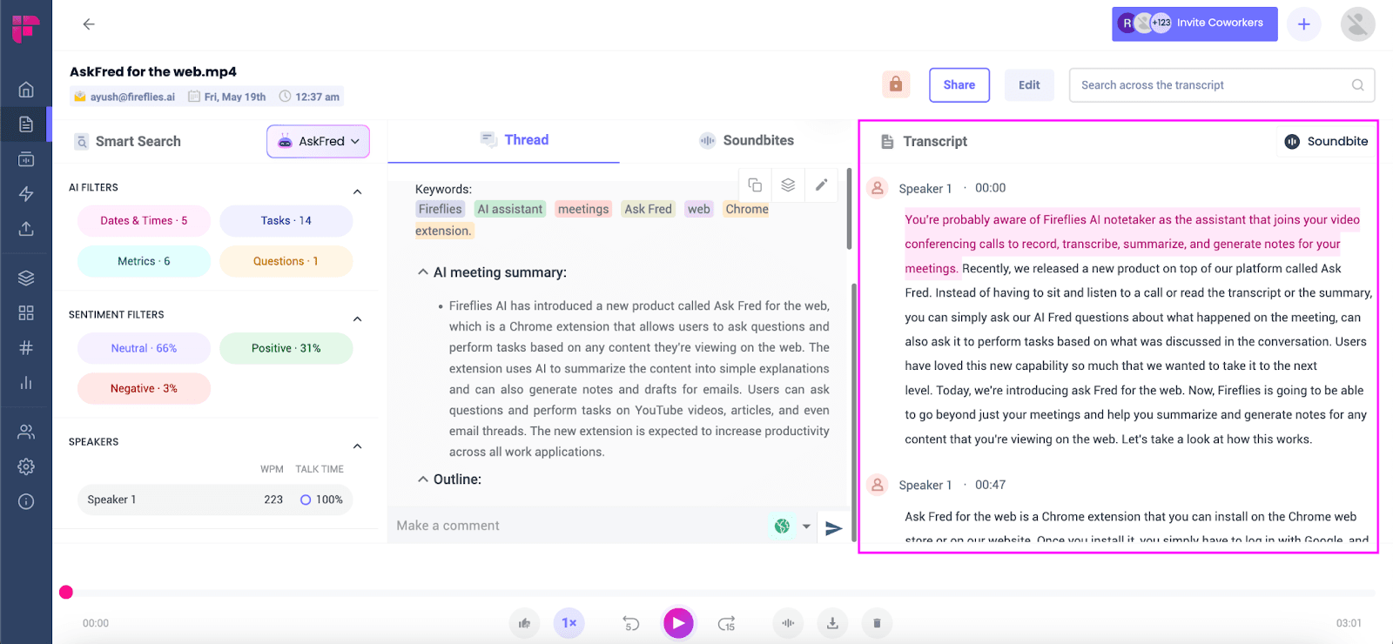
Task: Change the 1x playback speed
Action: pyautogui.click(x=569, y=623)
